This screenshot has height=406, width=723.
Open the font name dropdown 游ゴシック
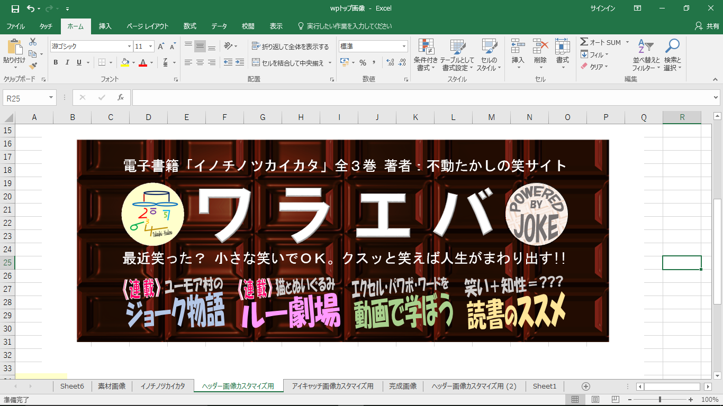pyautogui.click(x=129, y=47)
